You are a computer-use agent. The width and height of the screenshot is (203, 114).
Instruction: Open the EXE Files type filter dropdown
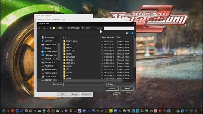pos(120,84)
